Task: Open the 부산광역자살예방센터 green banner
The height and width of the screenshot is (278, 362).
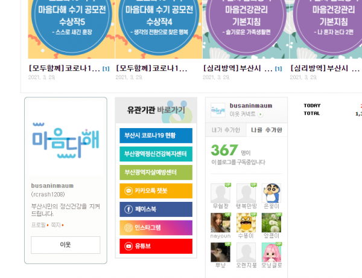Action: [x=156, y=172]
